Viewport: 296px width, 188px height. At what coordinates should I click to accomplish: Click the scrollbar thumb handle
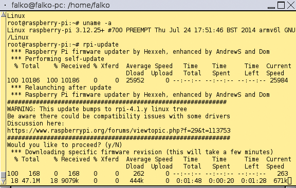click(x=3, y=175)
